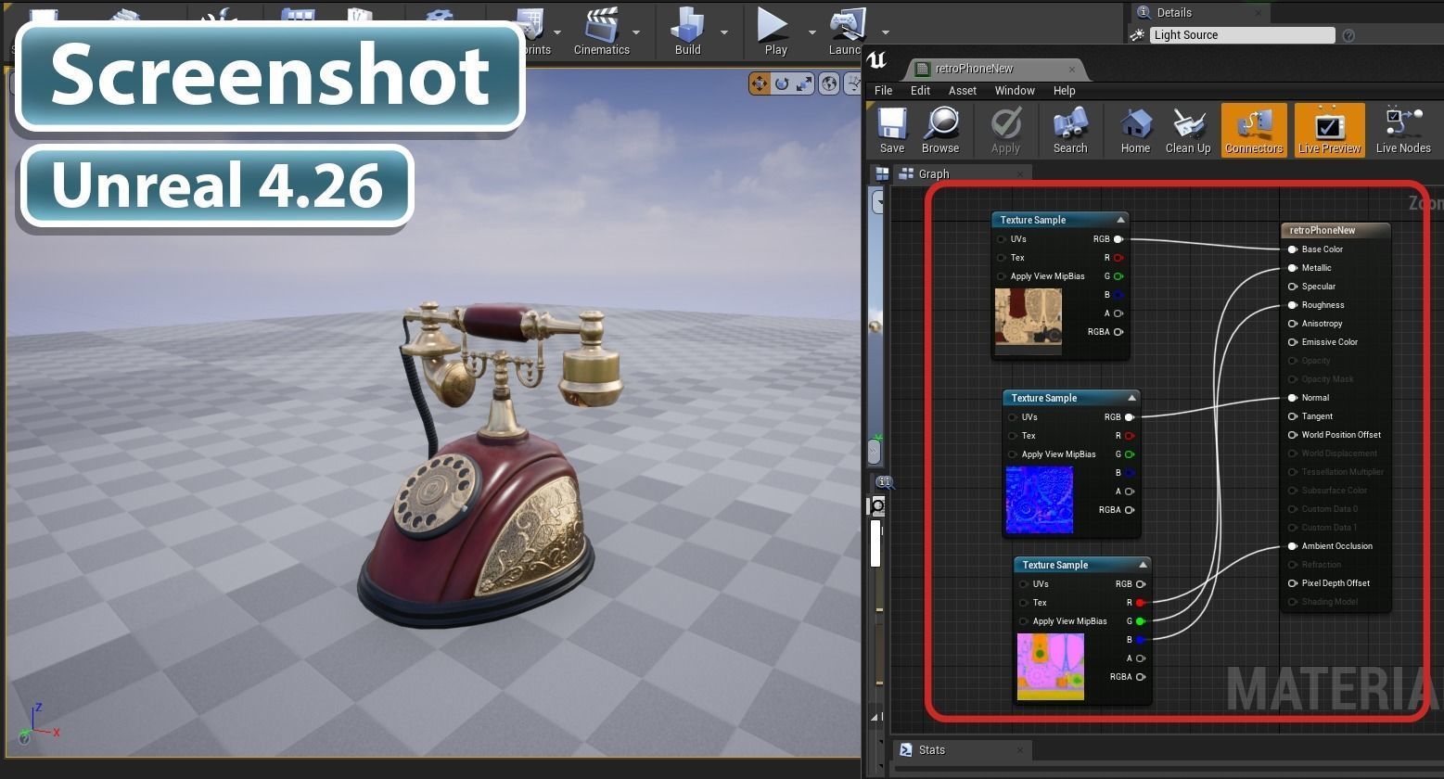Select the rotate gizmo mode in viewport
Image resolution: width=1444 pixels, height=779 pixels.
pos(782,83)
